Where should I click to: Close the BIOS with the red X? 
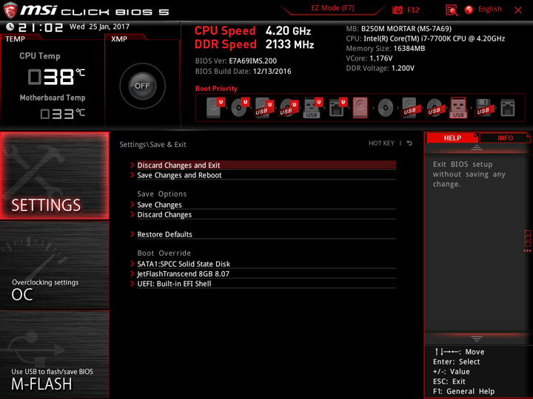point(518,10)
